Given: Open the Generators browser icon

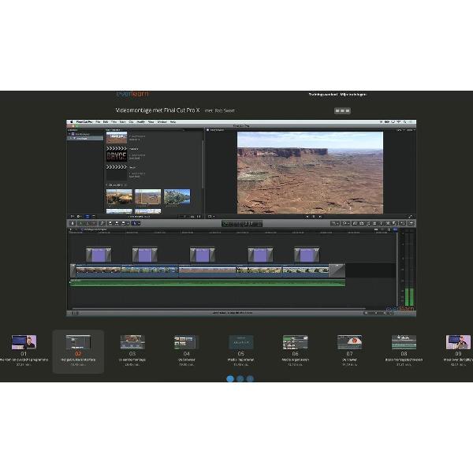Looking at the screenshot, I should click(x=388, y=223).
